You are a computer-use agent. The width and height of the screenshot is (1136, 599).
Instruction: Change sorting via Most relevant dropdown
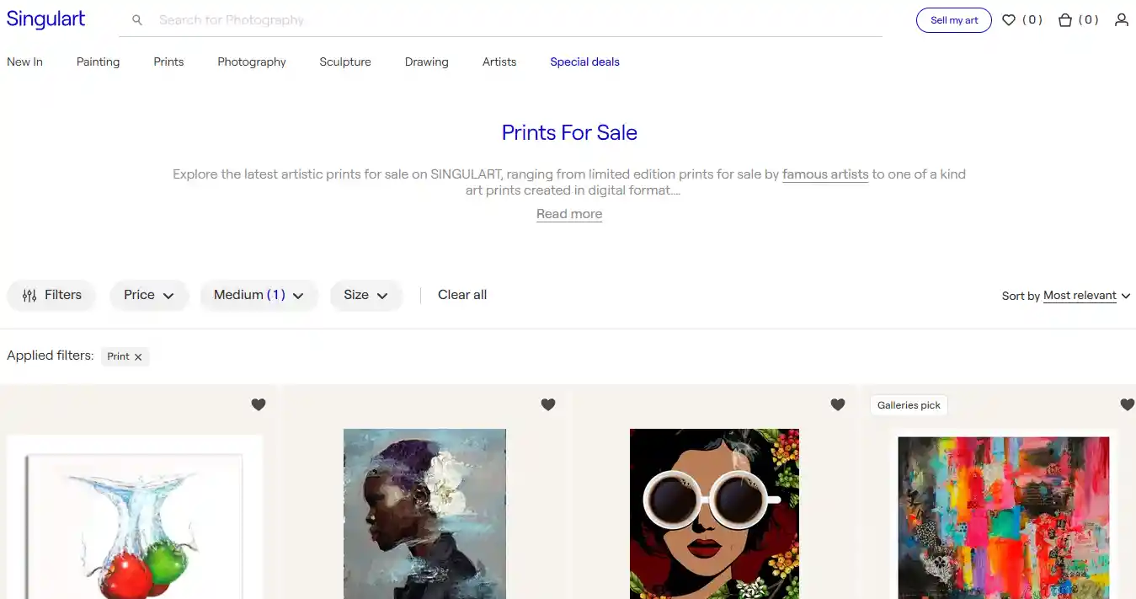pos(1080,296)
